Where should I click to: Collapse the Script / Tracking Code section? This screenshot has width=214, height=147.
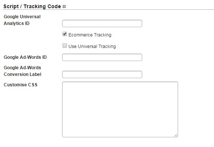[64, 7]
